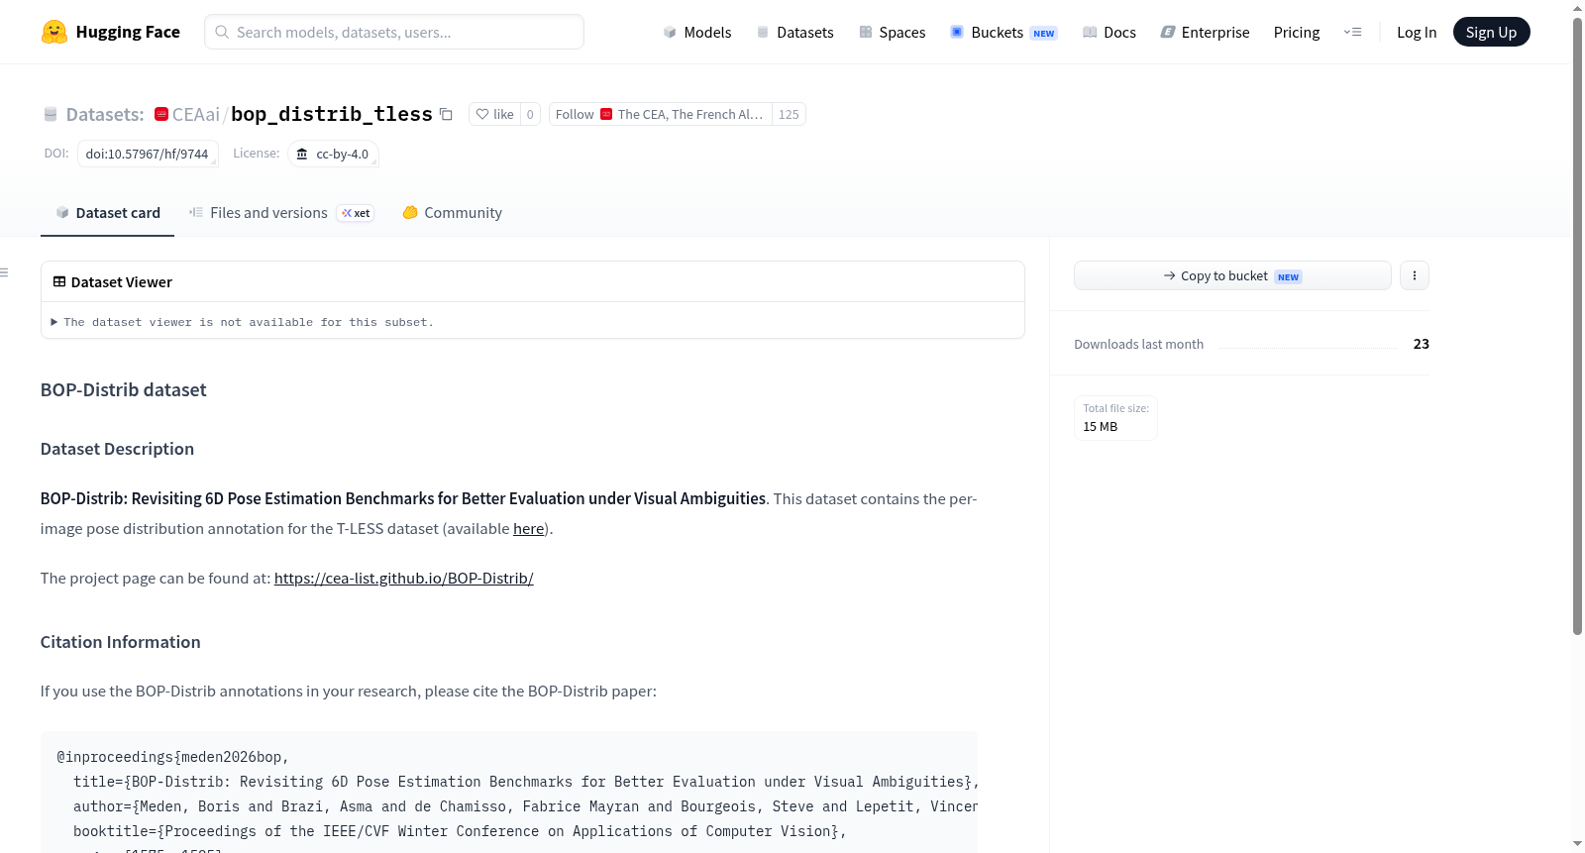1585x853 pixels.
Task: Copy dataset name with copy icon
Action: (x=446, y=114)
